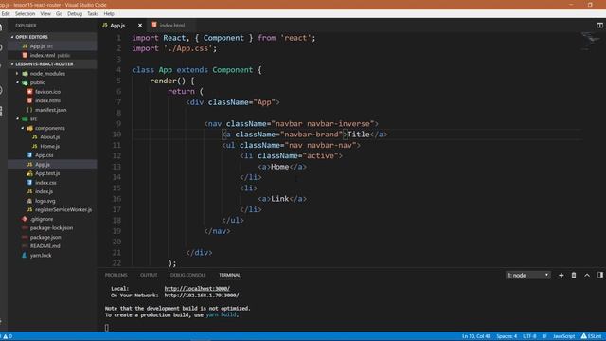Open the Tasks menu

point(93,13)
